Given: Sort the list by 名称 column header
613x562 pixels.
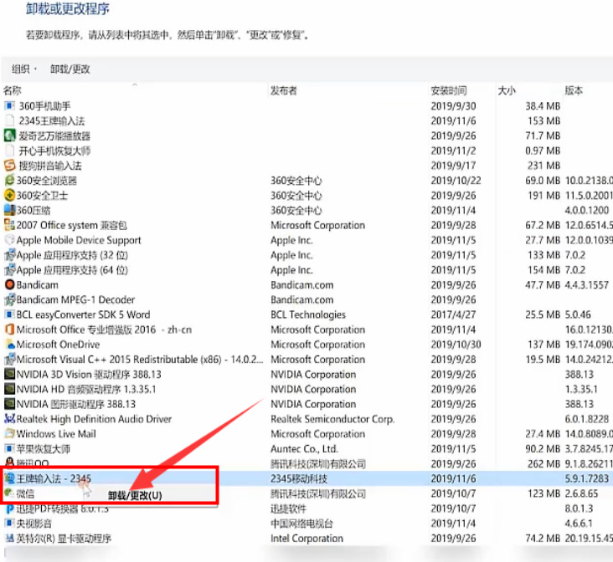Looking at the screenshot, I should pyautogui.click(x=13, y=90).
